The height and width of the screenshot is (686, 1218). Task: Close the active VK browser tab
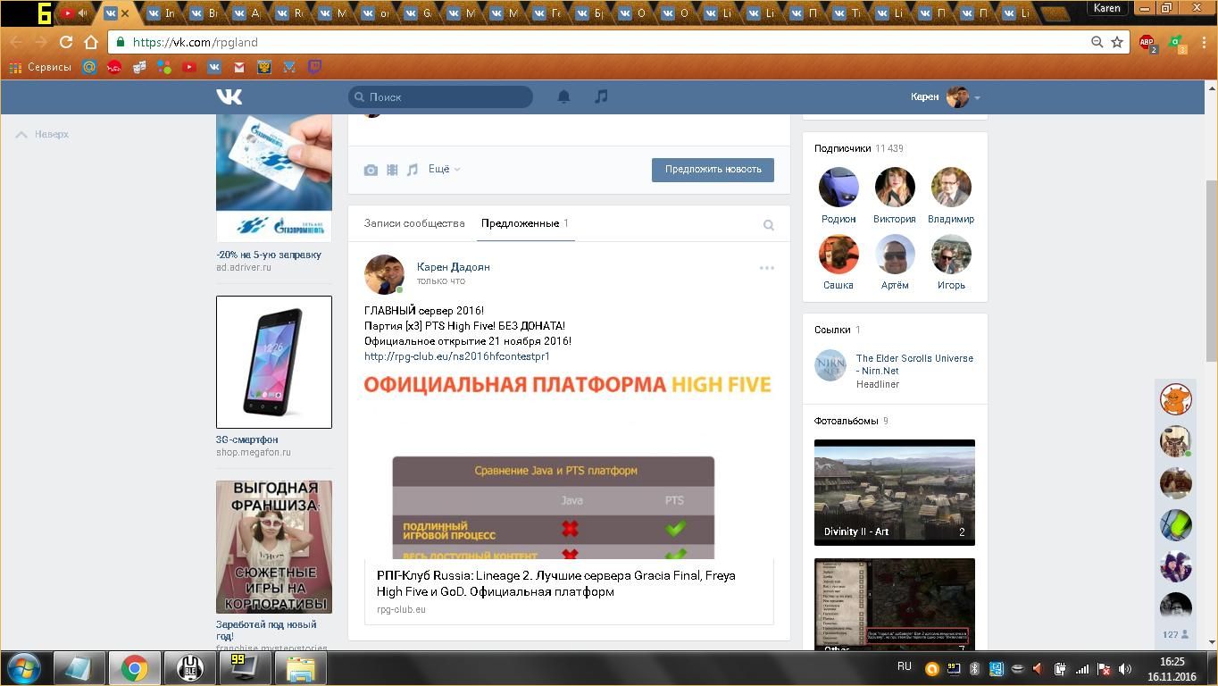[x=125, y=13]
